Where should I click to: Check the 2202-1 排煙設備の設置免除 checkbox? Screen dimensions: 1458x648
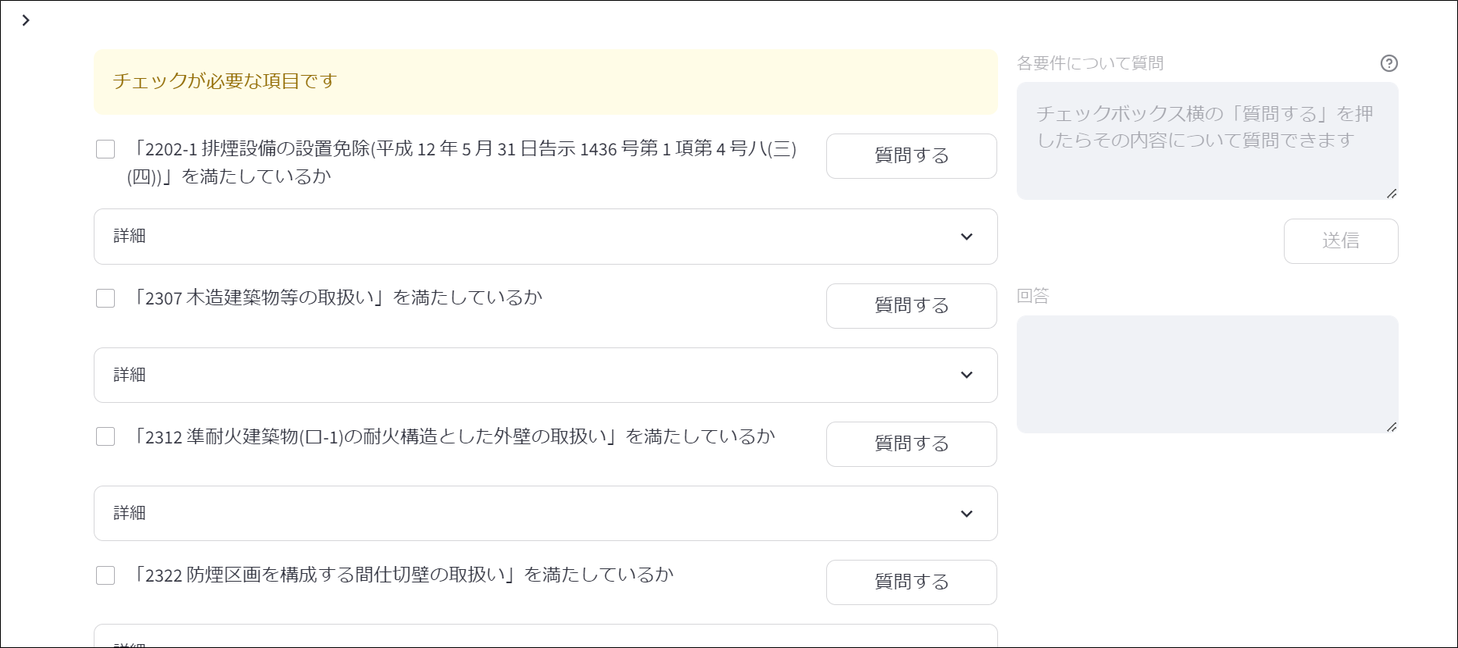pos(105,149)
